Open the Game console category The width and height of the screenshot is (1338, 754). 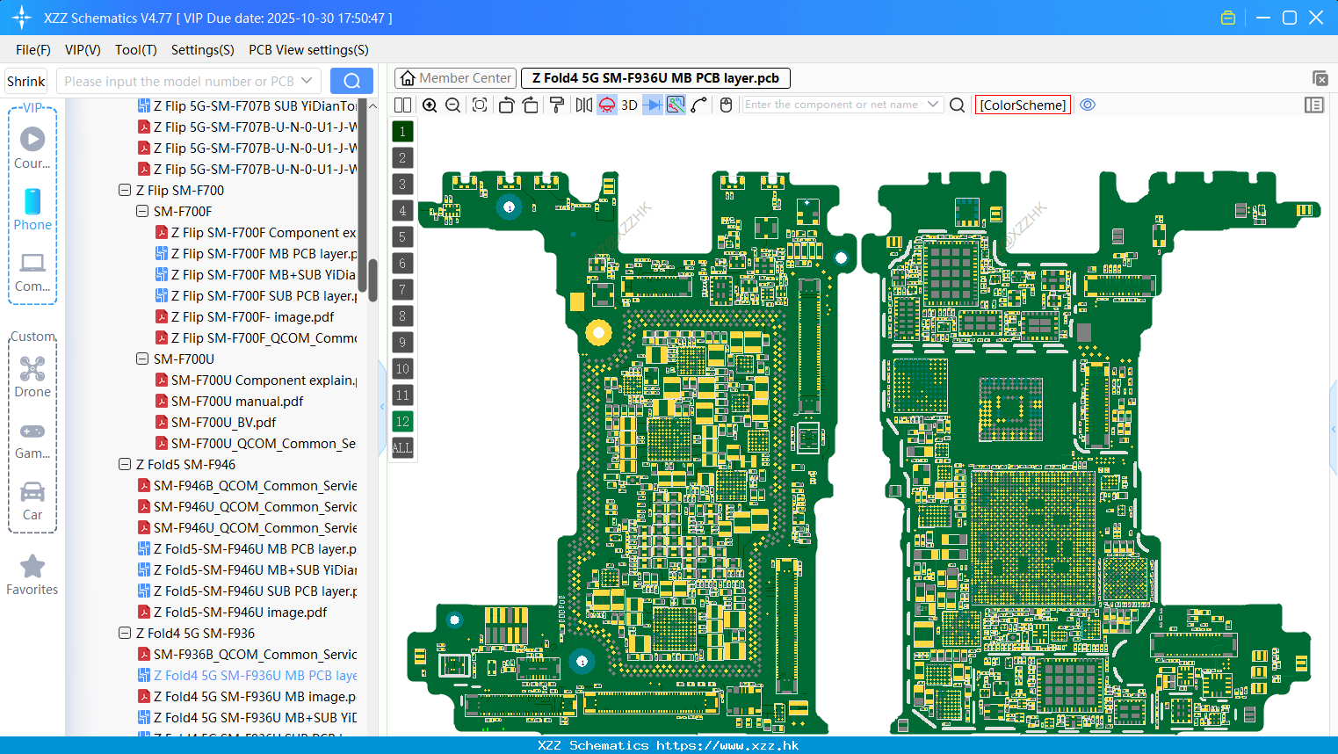[x=33, y=439]
